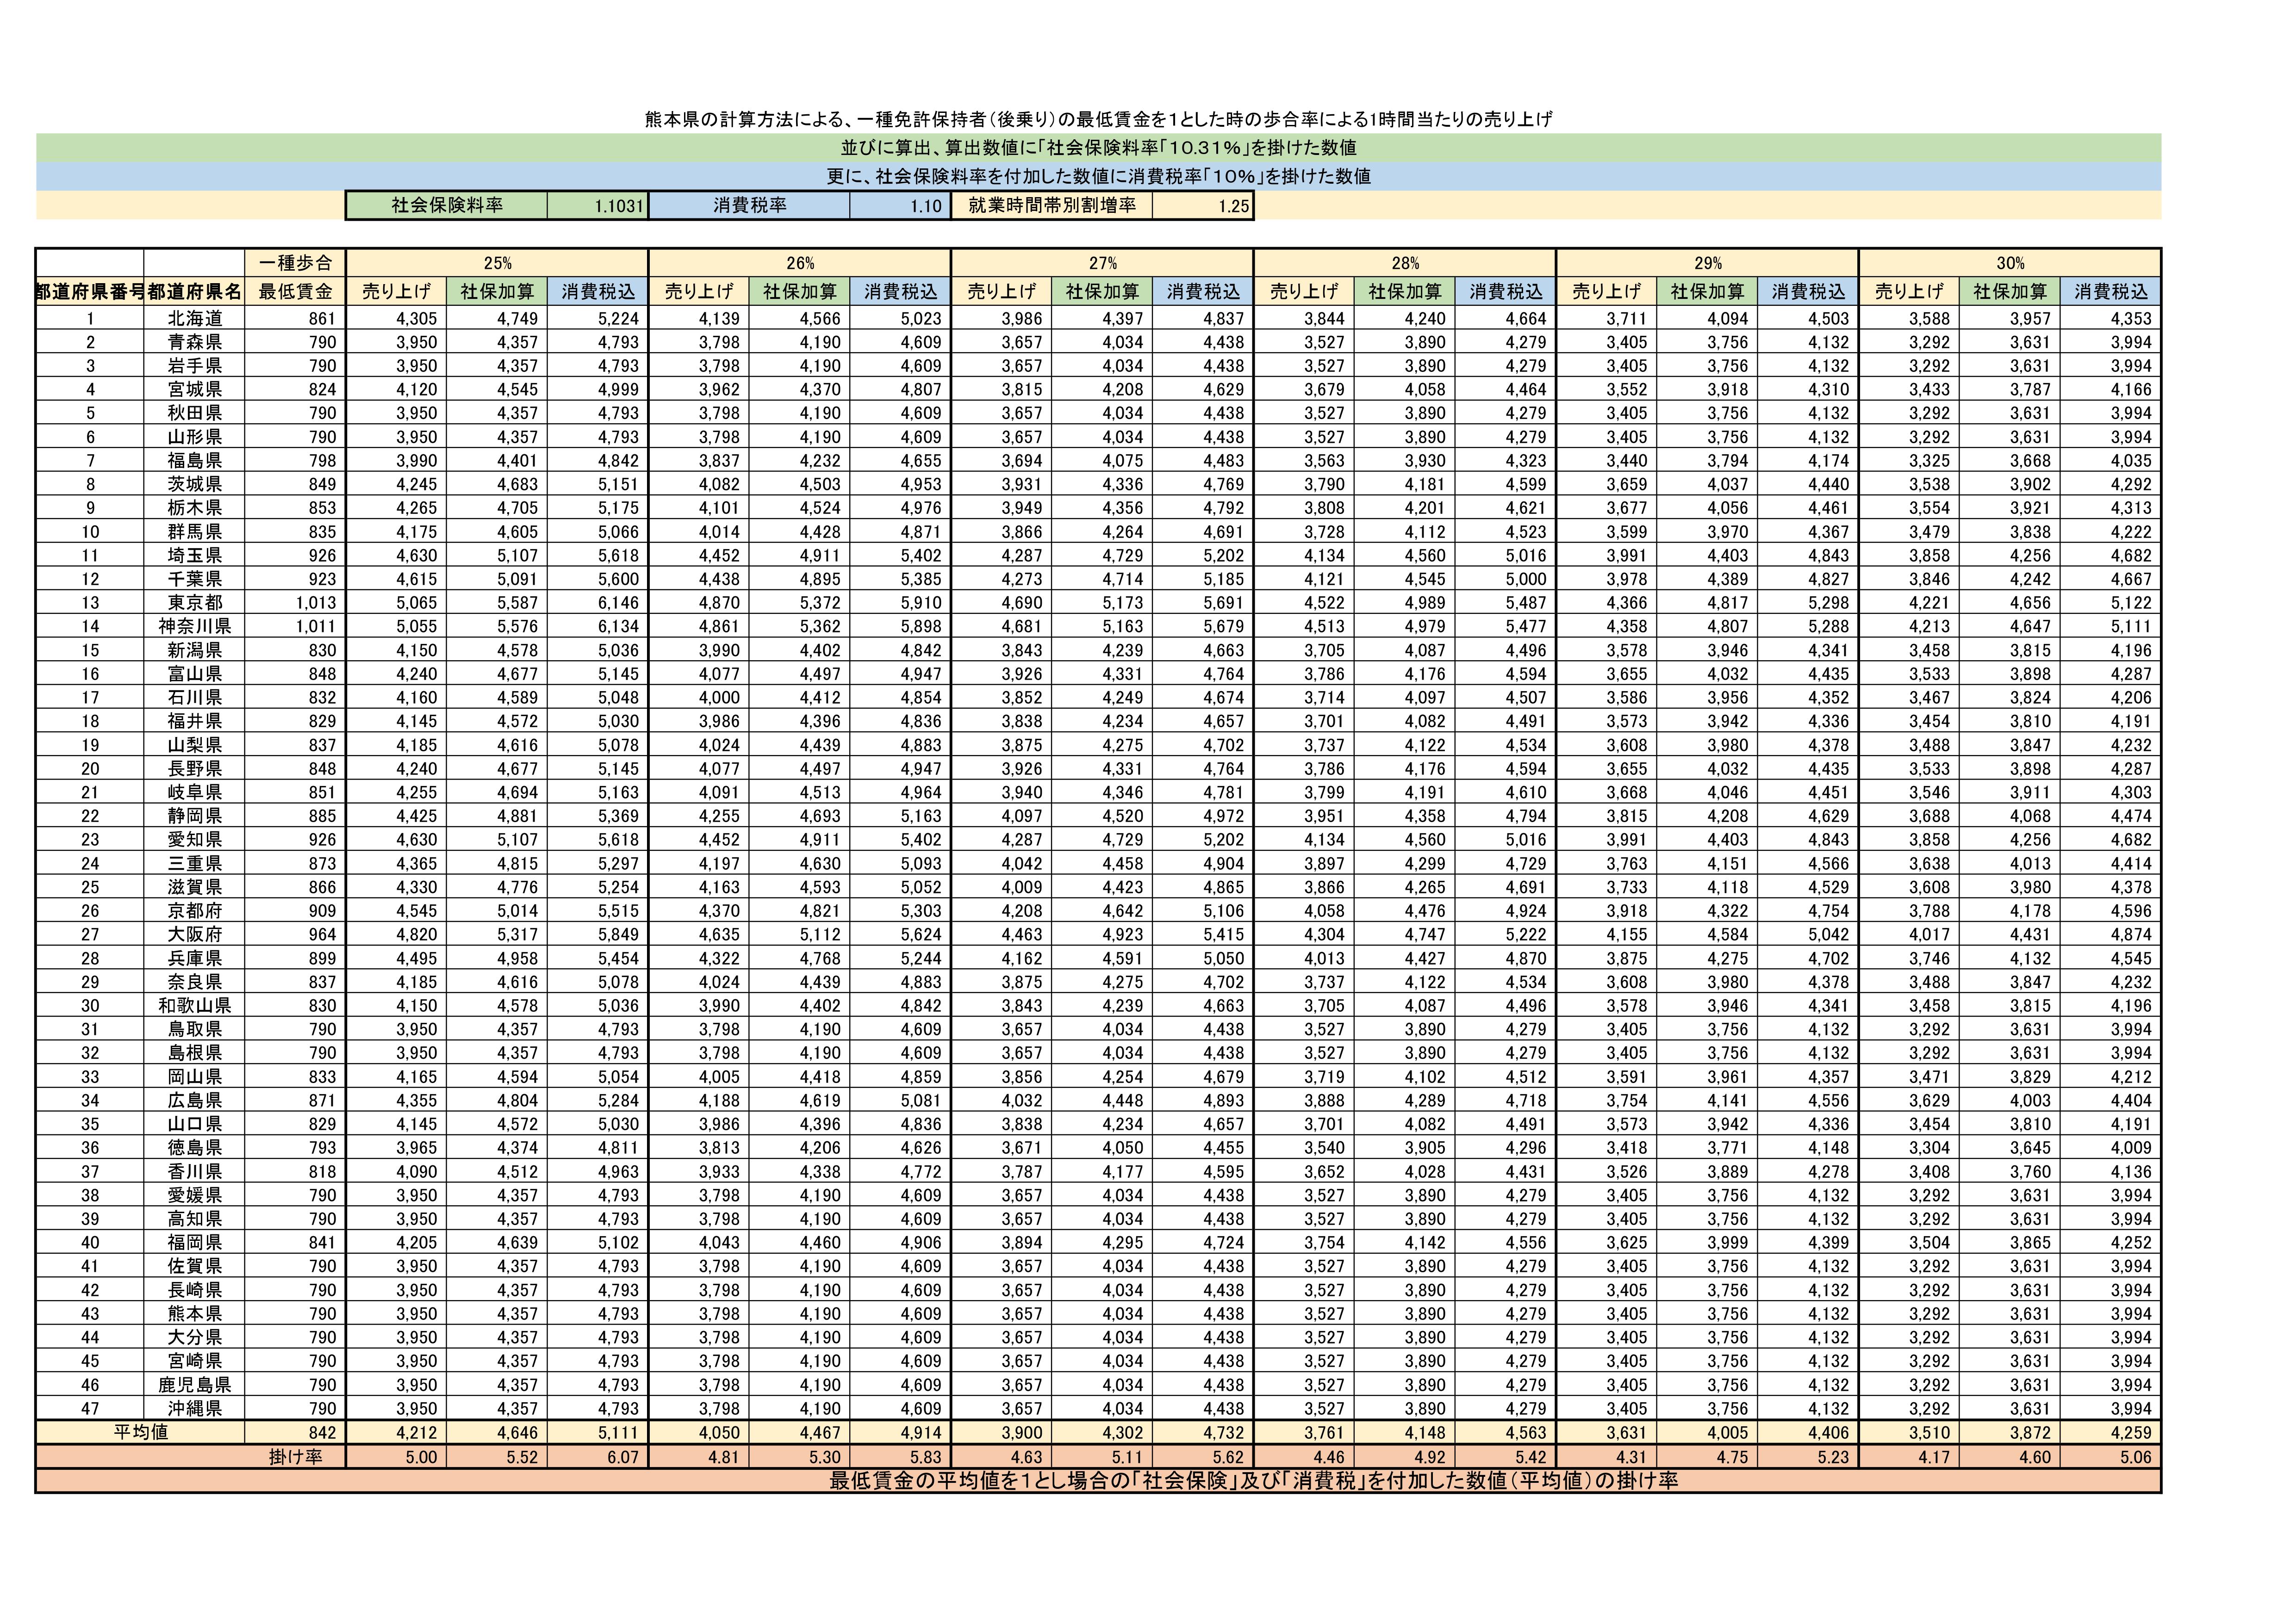Select the 大阪府 prefecture name cell
The image size is (2296, 1623).
click(x=194, y=935)
